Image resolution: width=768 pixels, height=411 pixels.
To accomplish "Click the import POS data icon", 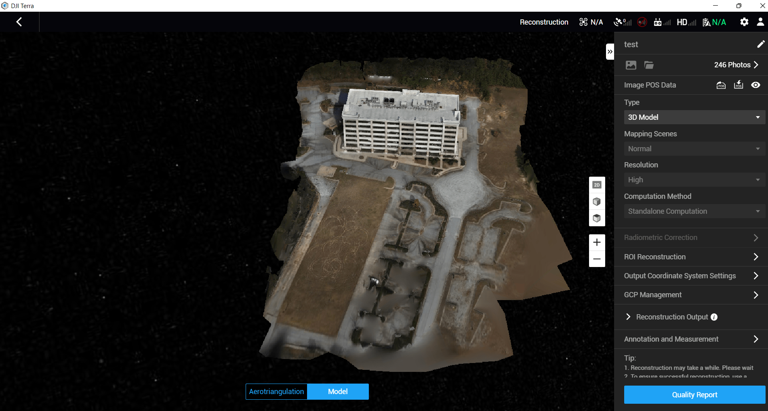I will click(x=721, y=85).
